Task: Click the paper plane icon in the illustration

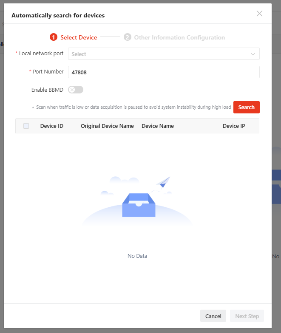Action: click(163, 182)
